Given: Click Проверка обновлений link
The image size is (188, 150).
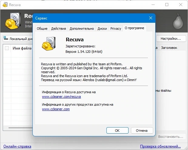Looking at the screenshot, I should click(160, 146).
